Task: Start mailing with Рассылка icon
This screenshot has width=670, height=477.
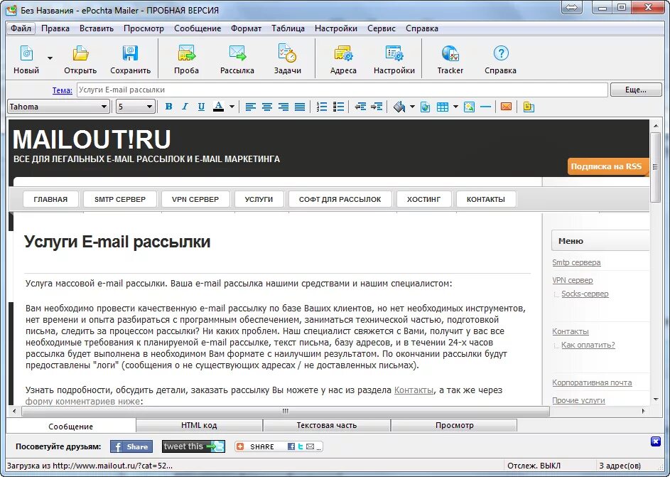Action: (x=237, y=54)
